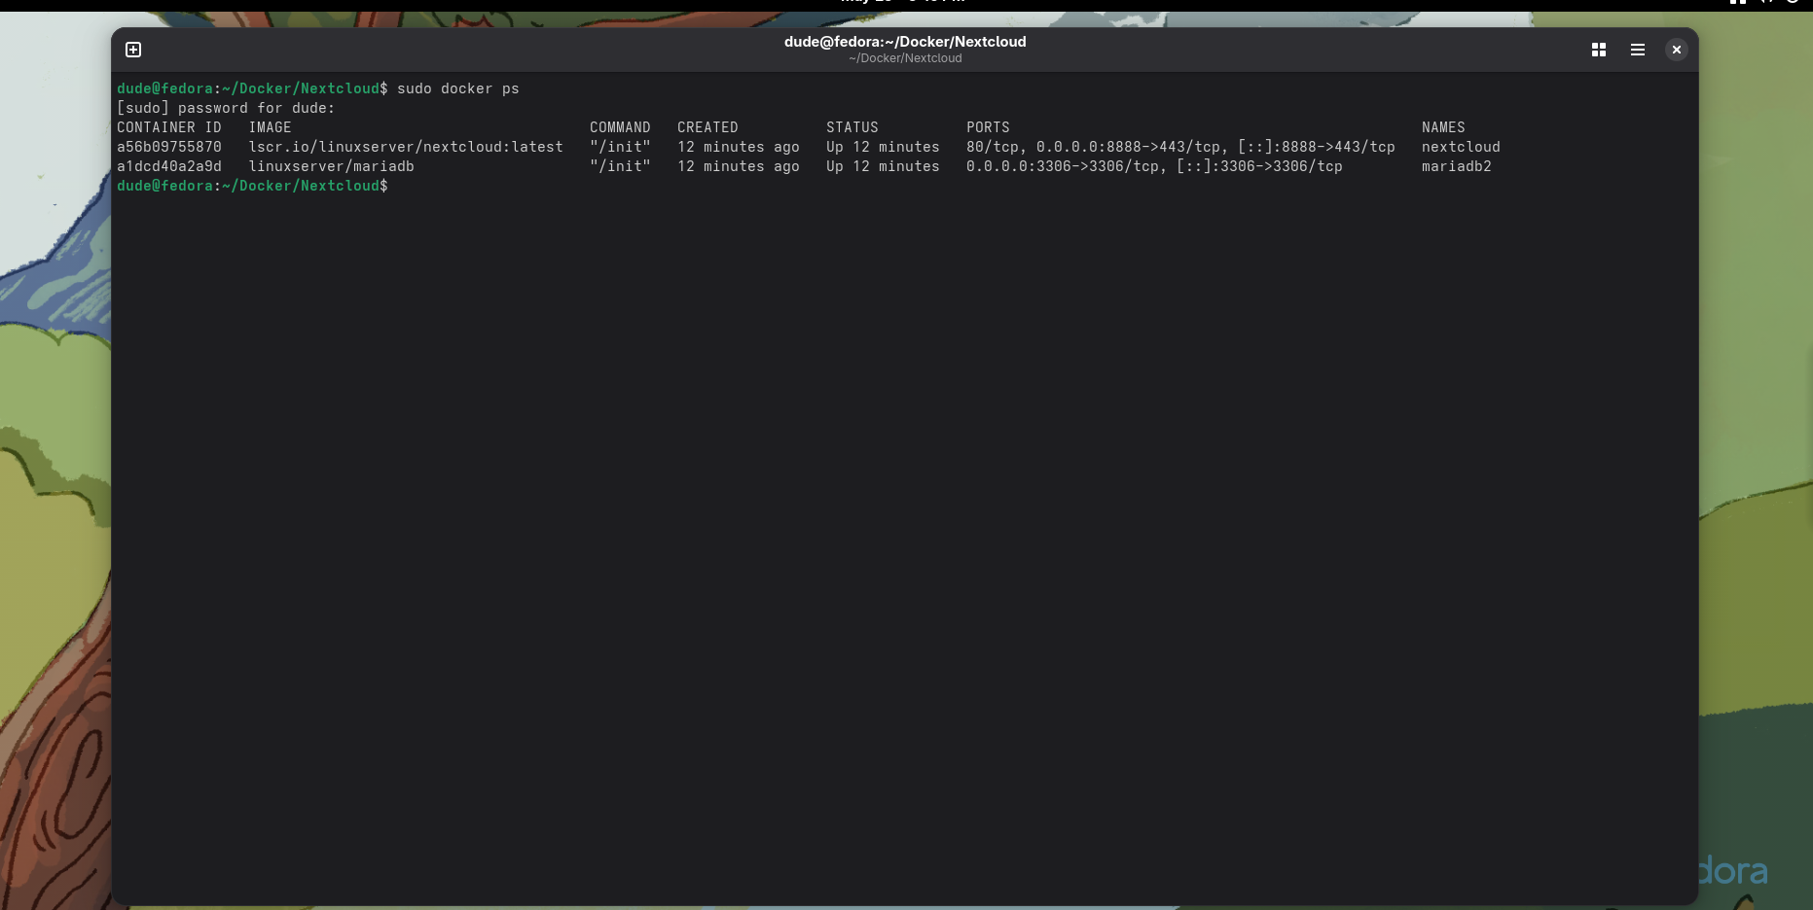Click the "/init" command in the mariadb2 row
This screenshot has height=910, width=1813.
(x=620, y=166)
